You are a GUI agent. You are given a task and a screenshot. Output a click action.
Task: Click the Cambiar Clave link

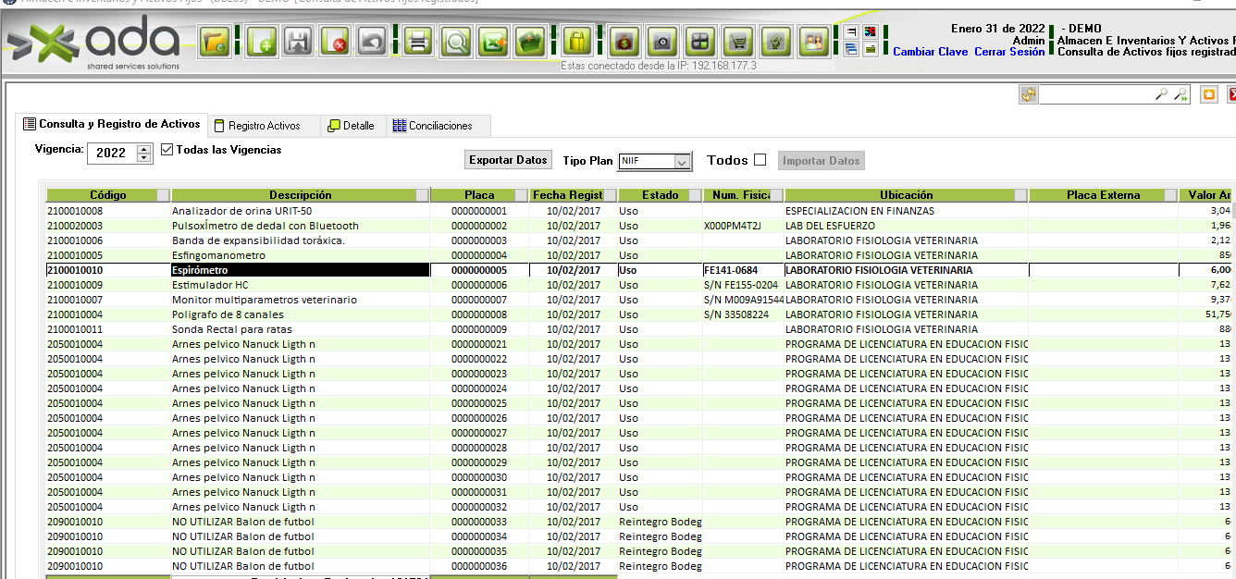click(x=930, y=52)
